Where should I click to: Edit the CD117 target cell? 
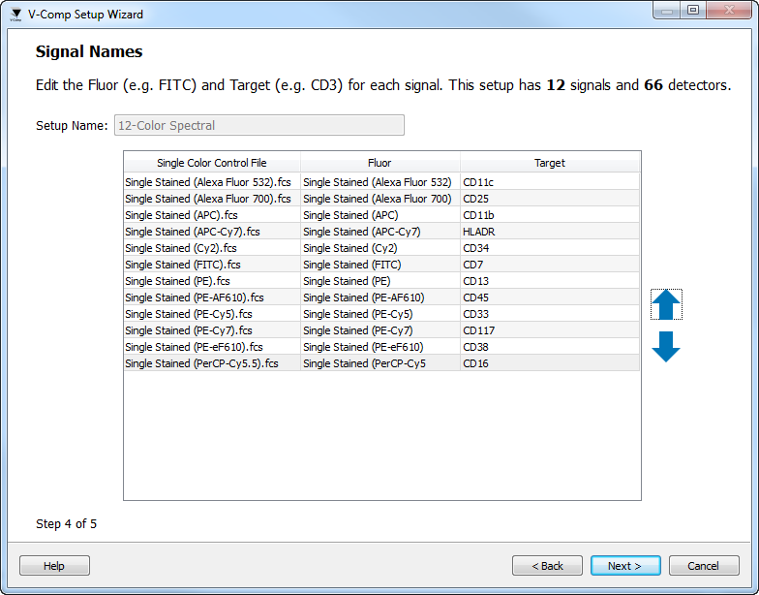549,330
